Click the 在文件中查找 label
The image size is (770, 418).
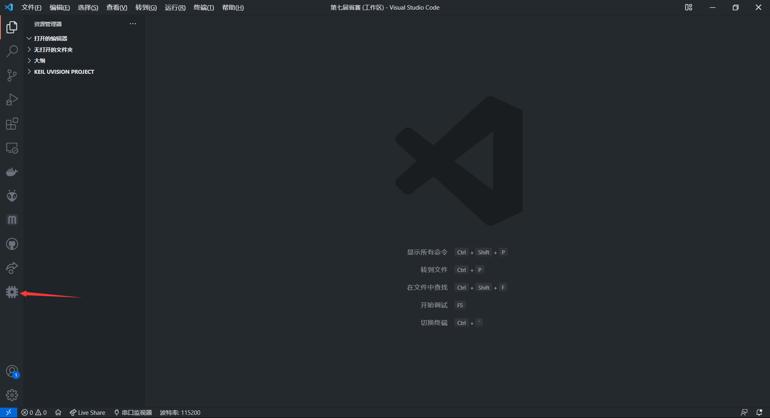[427, 288]
